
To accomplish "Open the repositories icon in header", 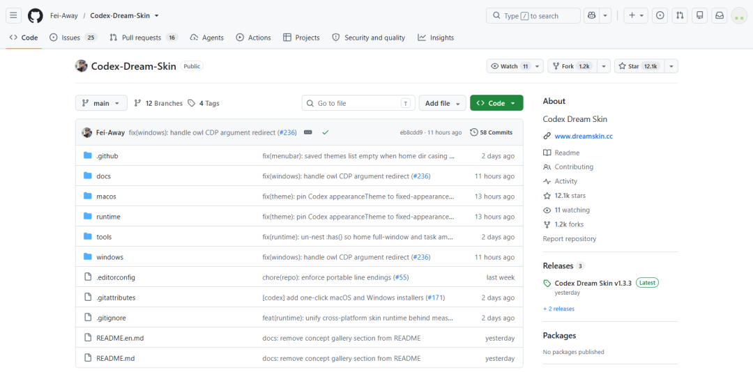I will [700, 16].
